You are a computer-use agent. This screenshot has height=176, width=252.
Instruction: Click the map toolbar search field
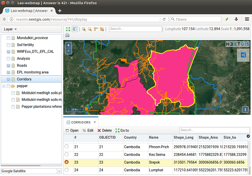coord(135,29)
